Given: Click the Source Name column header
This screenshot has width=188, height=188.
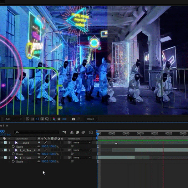Looking at the screenshot, I should (x=22, y=139).
